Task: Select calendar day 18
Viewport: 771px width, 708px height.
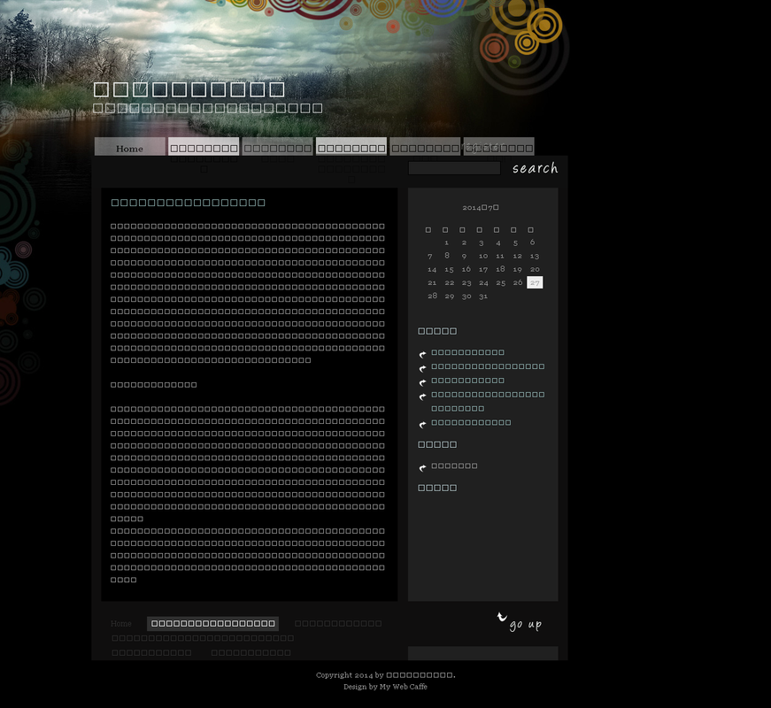Action: tap(500, 269)
